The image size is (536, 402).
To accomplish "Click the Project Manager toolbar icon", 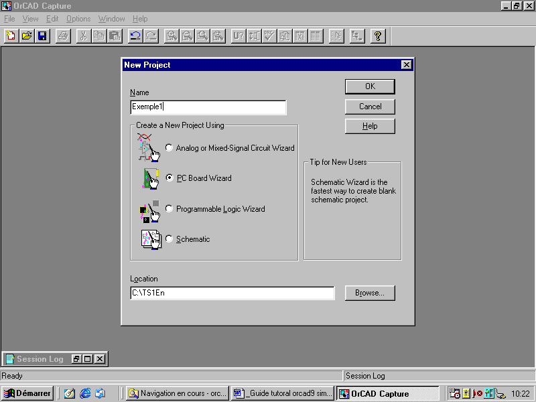I will click(x=357, y=36).
